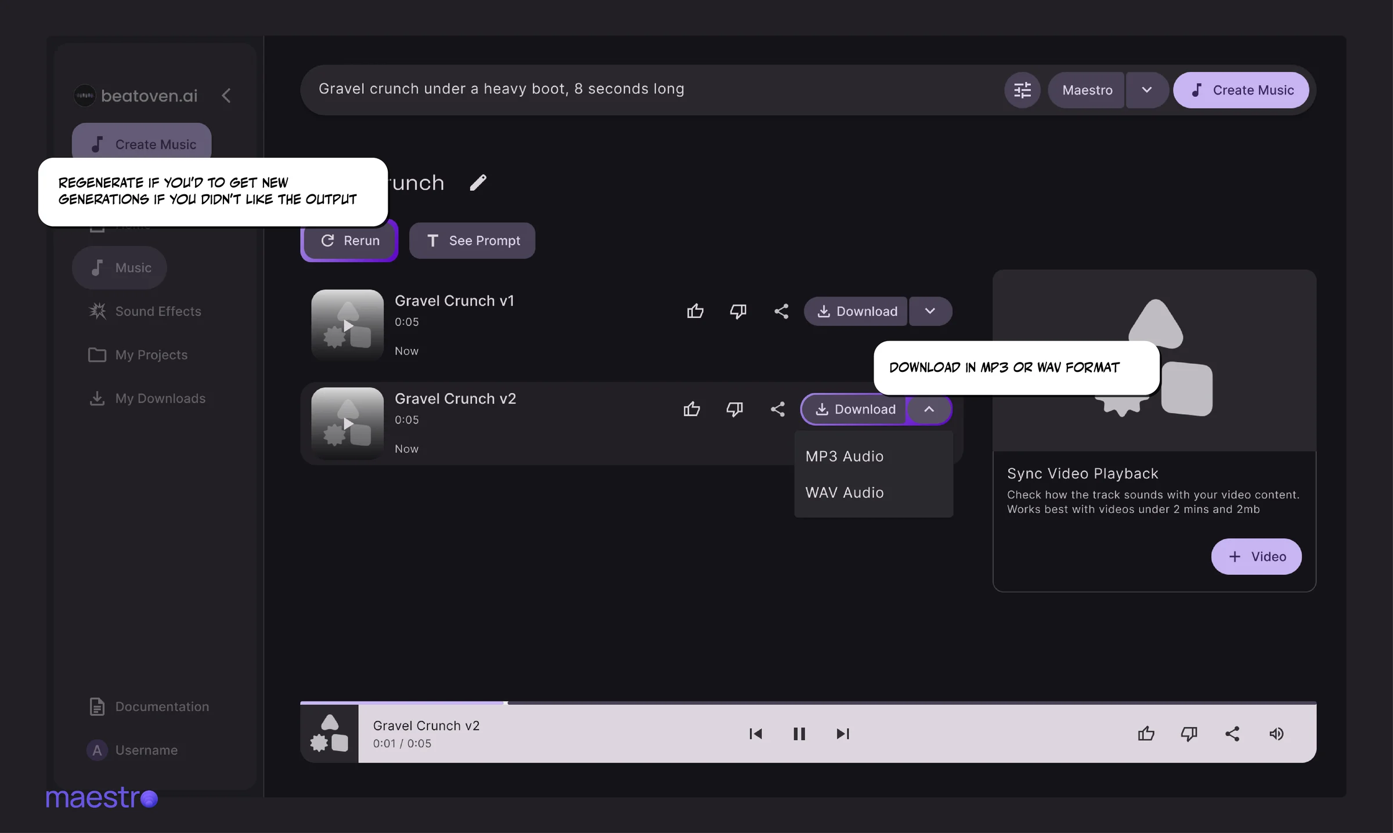Like Gravel Crunch v2 with thumbs up
This screenshot has height=833, width=1393.
click(x=692, y=410)
